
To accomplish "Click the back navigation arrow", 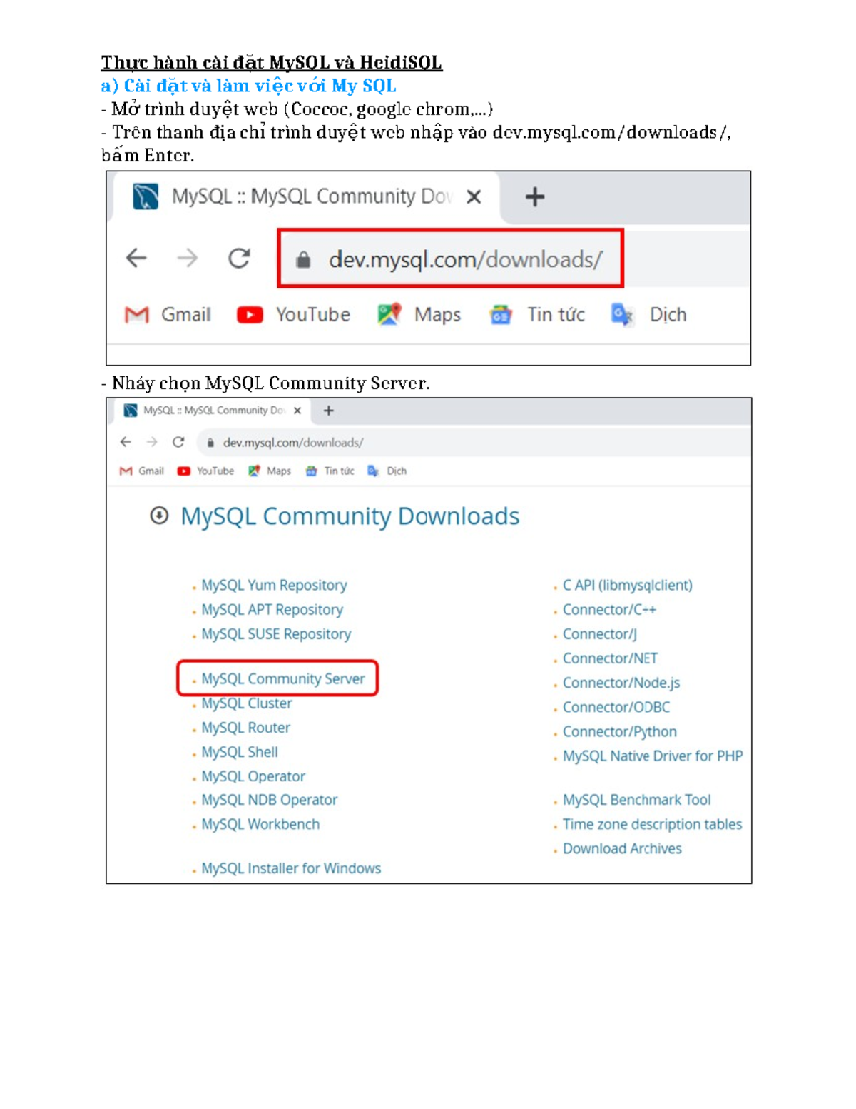I will coord(135,258).
